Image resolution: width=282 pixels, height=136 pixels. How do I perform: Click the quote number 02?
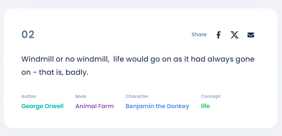coord(28,34)
